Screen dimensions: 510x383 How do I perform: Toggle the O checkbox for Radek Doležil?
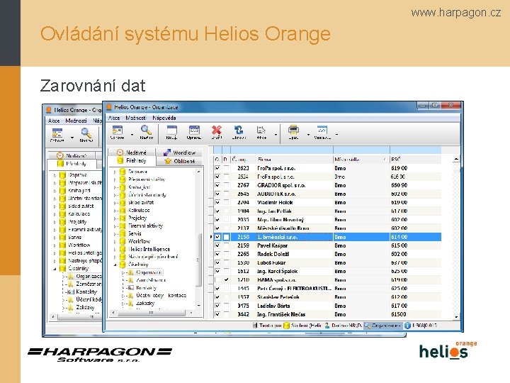coord(217,254)
